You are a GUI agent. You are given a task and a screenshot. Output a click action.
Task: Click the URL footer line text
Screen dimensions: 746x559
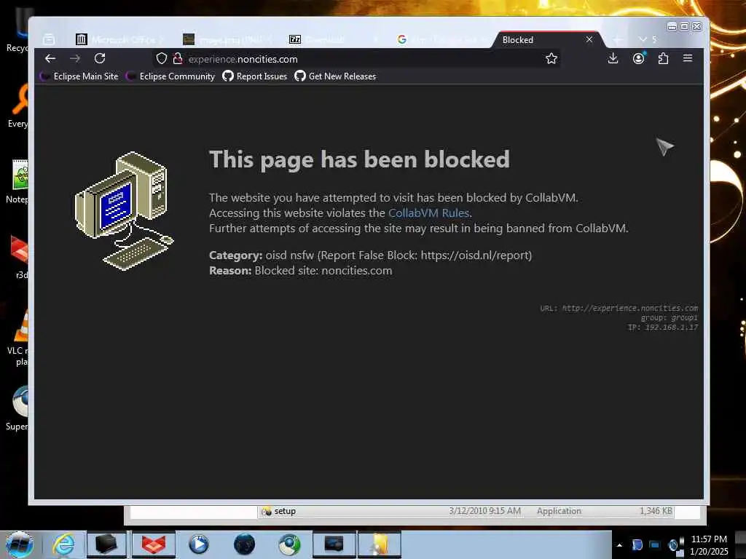619,308
